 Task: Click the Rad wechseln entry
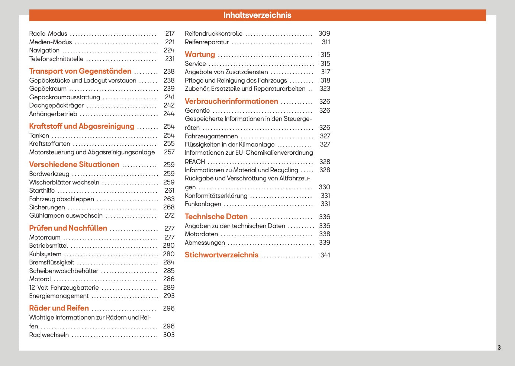49,335
